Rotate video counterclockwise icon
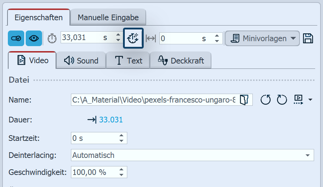The image size is (323, 187). (x=266, y=100)
